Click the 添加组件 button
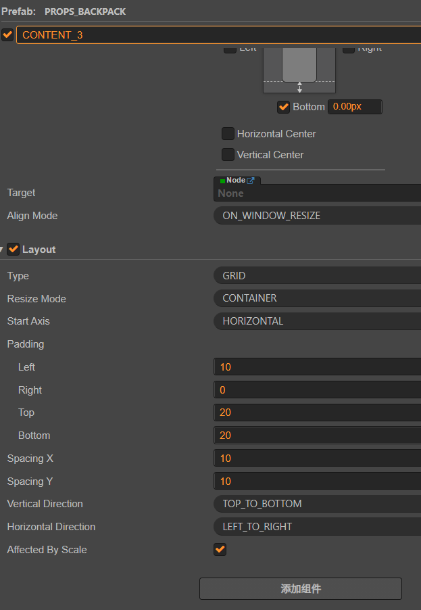The height and width of the screenshot is (610, 421). pyautogui.click(x=301, y=588)
